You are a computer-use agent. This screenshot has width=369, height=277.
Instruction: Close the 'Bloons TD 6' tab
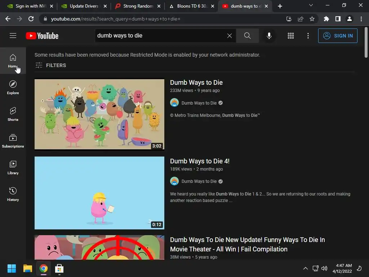coord(213,6)
